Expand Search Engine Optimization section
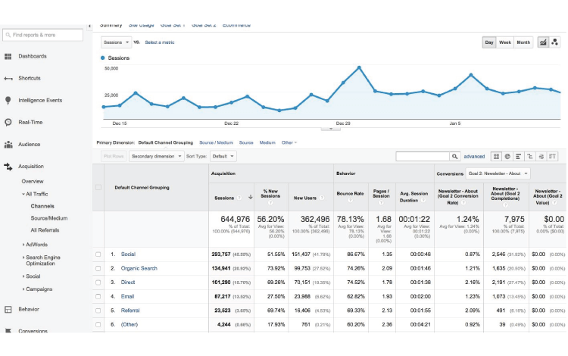 pyautogui.click(x=23, y=258)
